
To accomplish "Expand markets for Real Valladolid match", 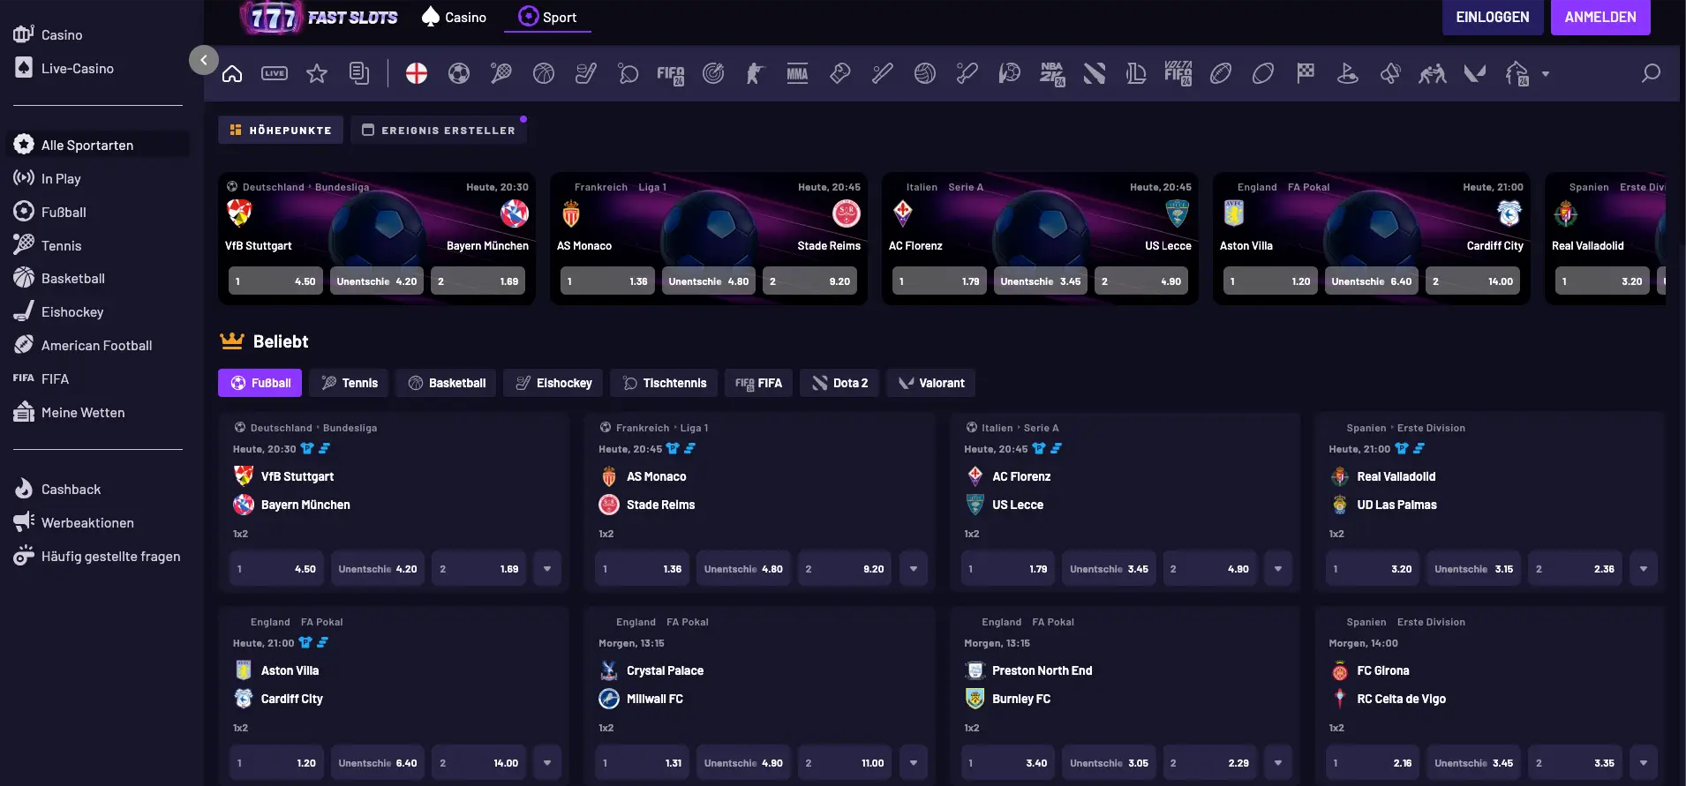I will tap(1644, 569).
